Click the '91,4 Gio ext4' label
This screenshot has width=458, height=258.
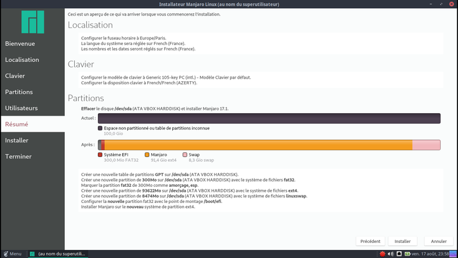click(x=163, y=160)
